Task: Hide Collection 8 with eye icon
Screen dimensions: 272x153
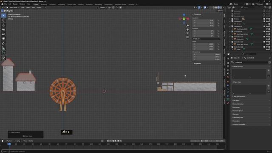Action: tap(267, 26)
